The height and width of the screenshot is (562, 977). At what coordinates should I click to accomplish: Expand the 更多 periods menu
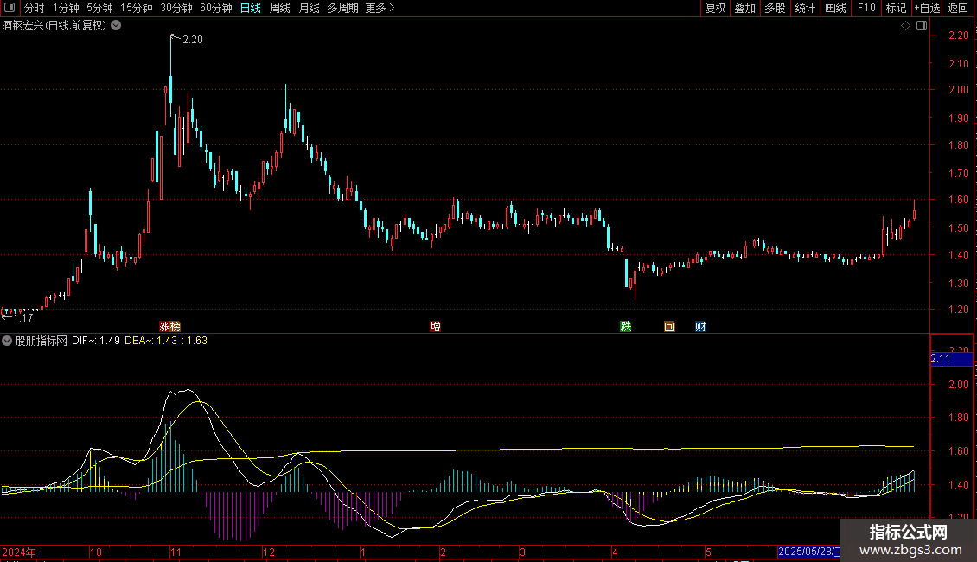[380, 8]
